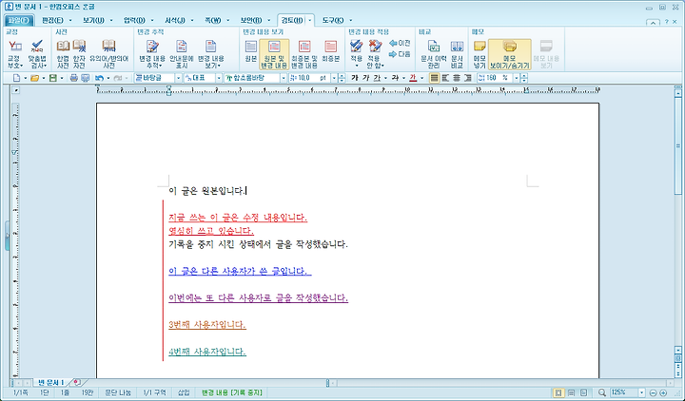Click the print preview icon
This screenshot has height=401, width=685.
(86, 78)
